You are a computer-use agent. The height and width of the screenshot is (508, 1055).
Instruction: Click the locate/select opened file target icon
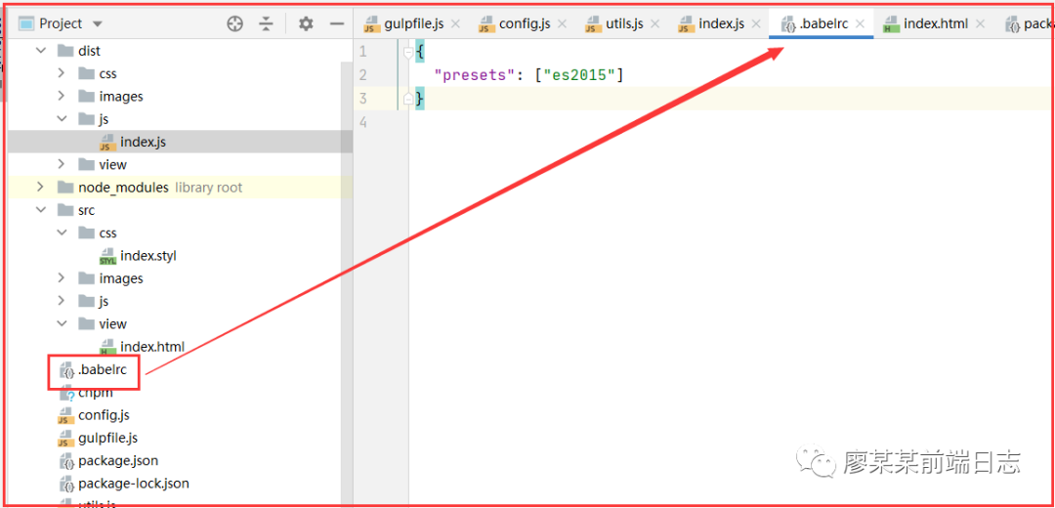pos(234,23)
